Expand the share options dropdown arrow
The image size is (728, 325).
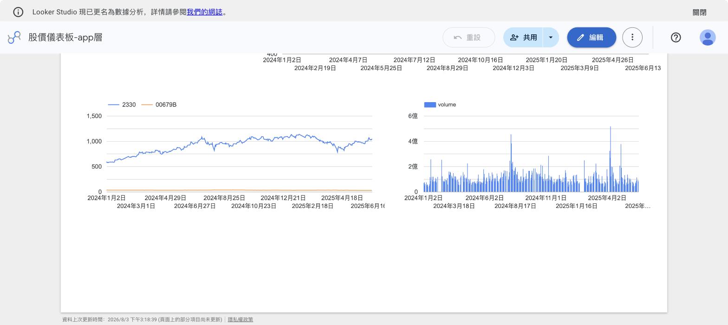pyautogui.click(x=551, y=38)
